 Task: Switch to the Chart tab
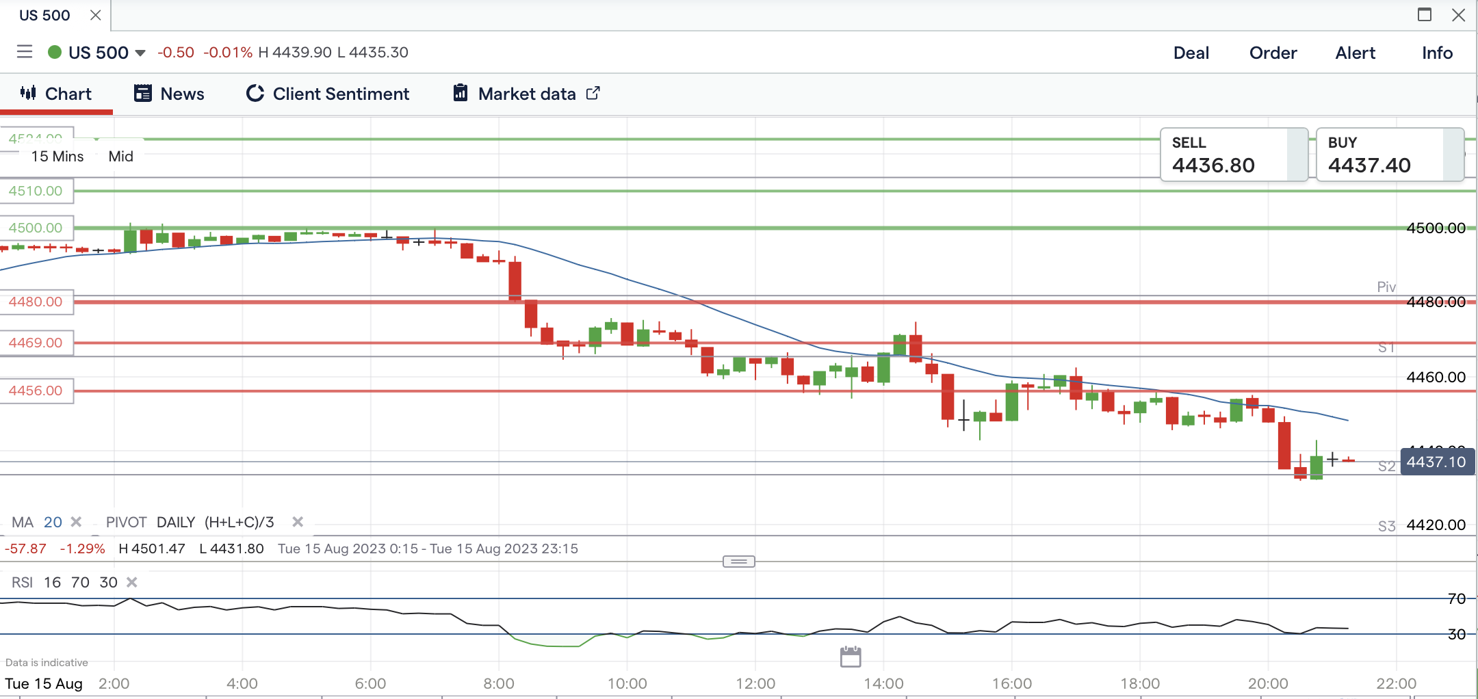[x=56, y=94]
